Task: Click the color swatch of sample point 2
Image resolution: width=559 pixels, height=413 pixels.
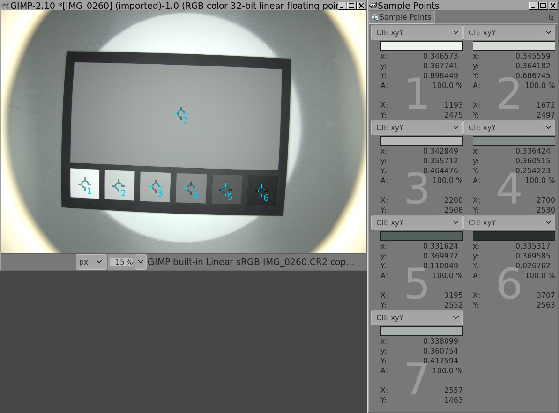Action: coord(514,45)
